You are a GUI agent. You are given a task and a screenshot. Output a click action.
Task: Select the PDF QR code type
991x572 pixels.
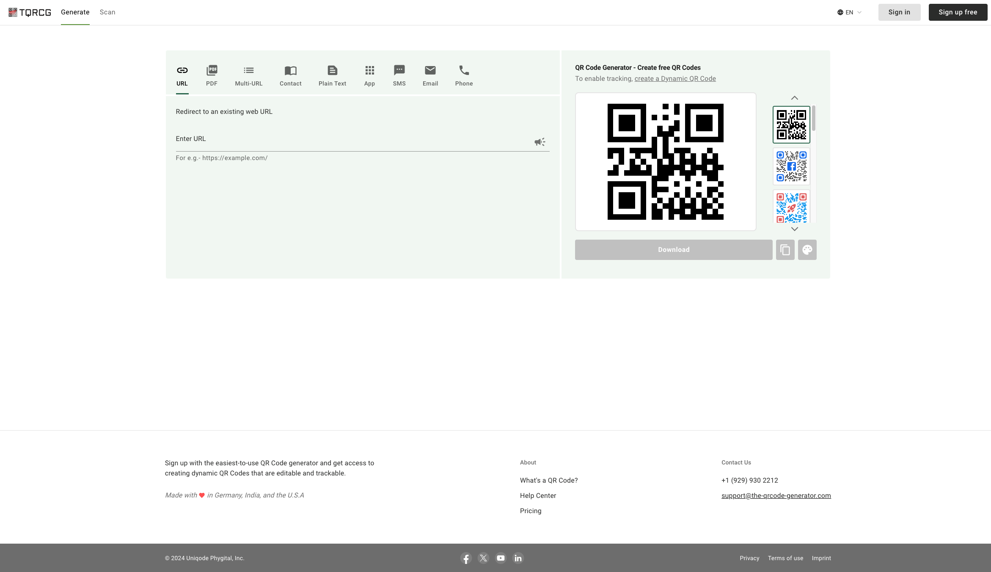(x=212, y=75)
